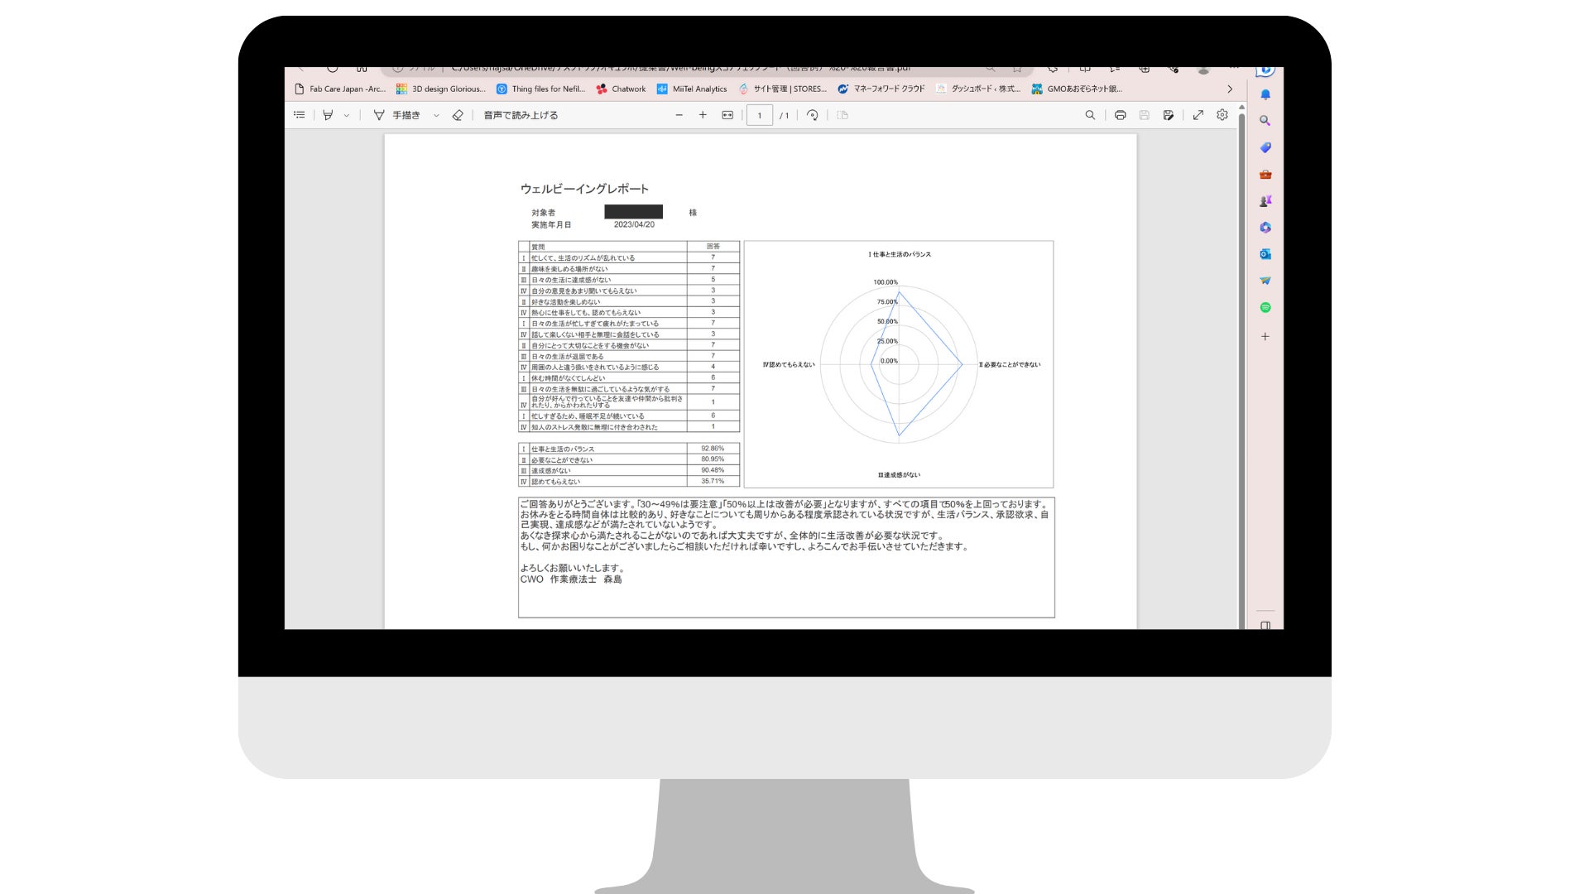Enter full screen with expand arrows icon
This screenshot has width=1589, height=894.
(1198, 115)
